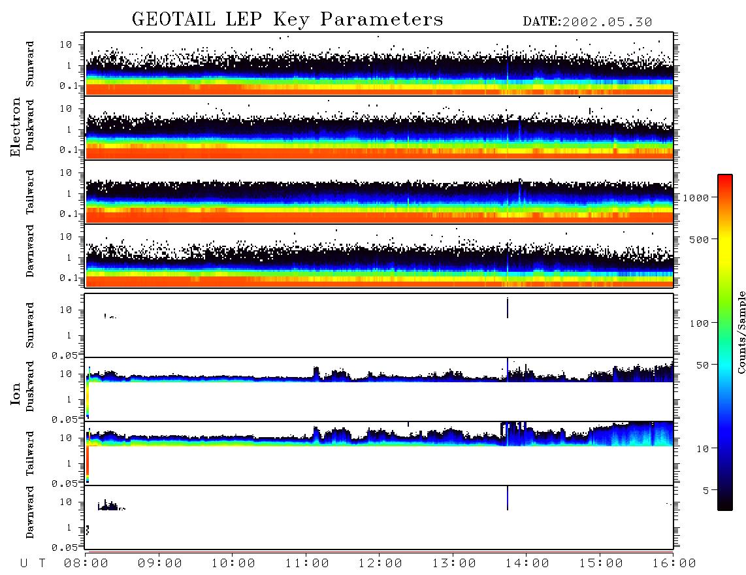Click the Electron Sunward spectrogram panel

[x=379, y=64]
